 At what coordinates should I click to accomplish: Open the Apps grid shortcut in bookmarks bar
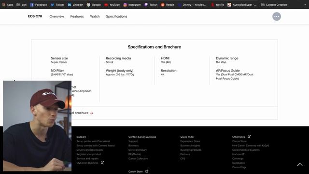[x=8, y=5]
